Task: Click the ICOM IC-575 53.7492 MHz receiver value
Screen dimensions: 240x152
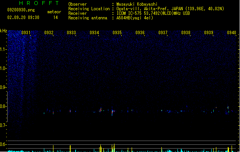Action: click(x=153, y=13)
